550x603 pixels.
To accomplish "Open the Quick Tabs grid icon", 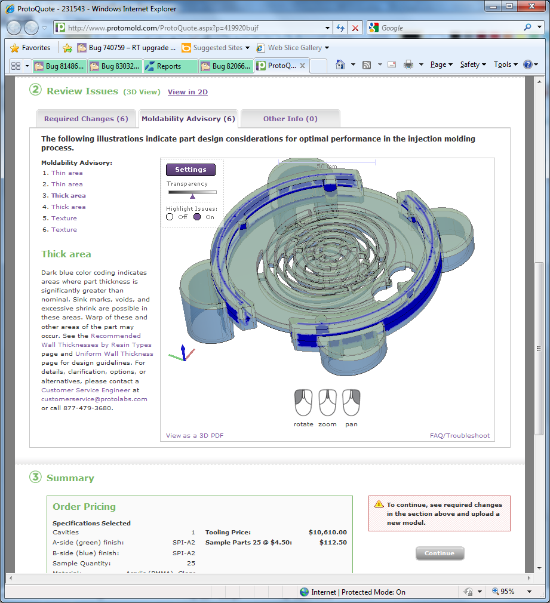I will click(16, 66).
